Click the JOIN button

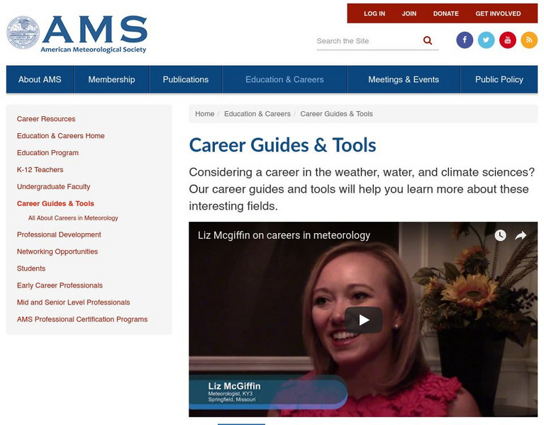pyautogui.click(x=409, y=13)
